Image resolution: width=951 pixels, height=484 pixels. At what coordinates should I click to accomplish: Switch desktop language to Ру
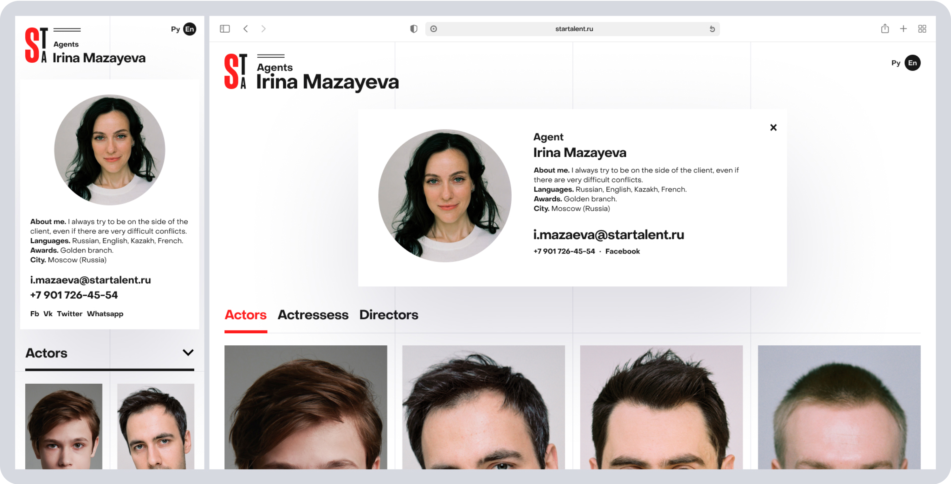(x=895, y=63)
